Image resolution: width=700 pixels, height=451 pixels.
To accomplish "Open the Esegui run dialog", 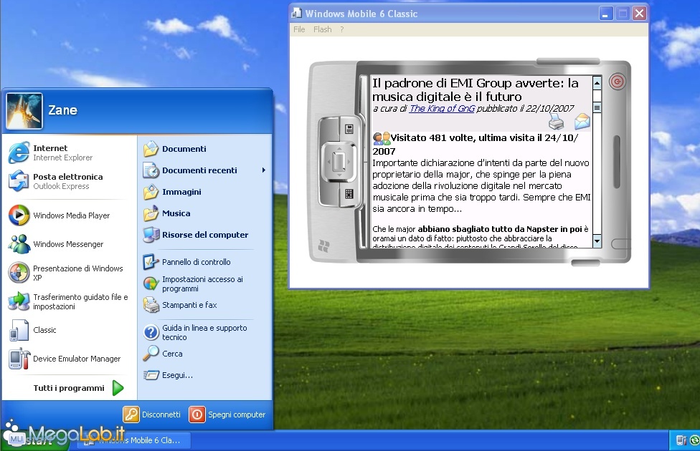I will [x=204, y=375].
